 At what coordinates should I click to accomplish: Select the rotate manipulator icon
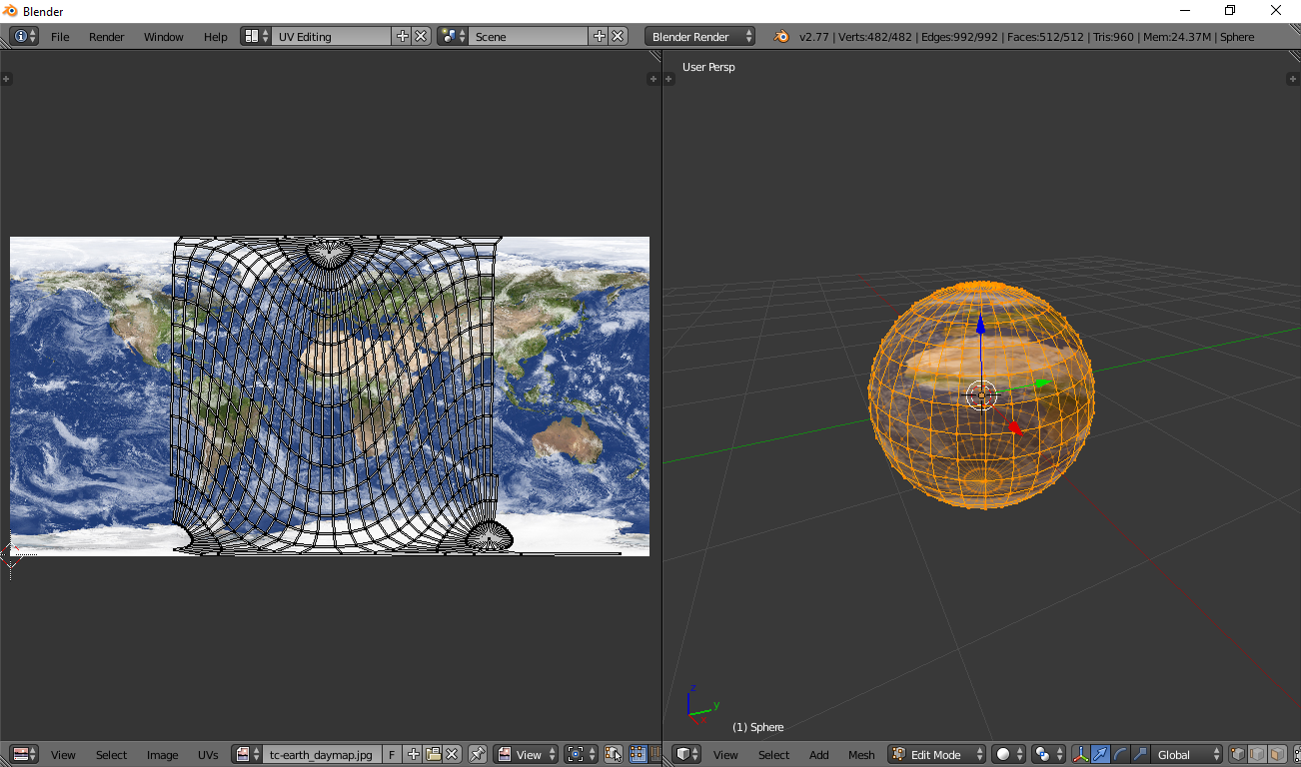coord(1120,755)
